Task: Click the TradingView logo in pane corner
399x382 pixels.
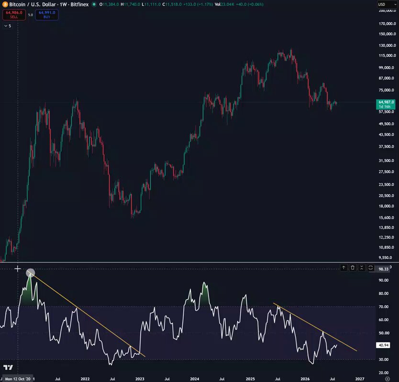Action: (8, 367)
